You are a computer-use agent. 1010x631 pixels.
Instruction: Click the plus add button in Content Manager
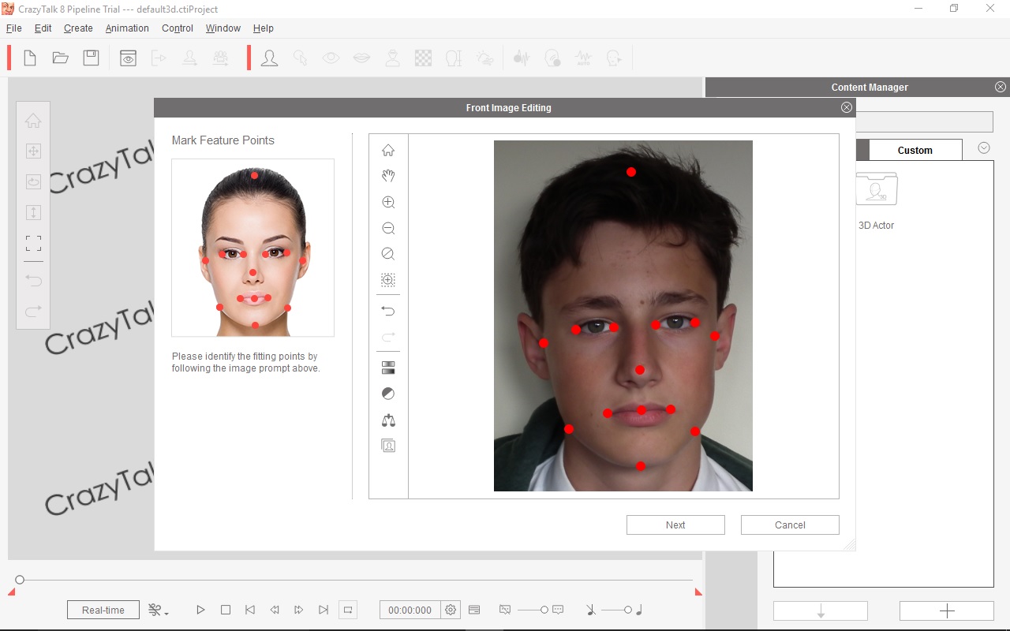tap(947, 610)
